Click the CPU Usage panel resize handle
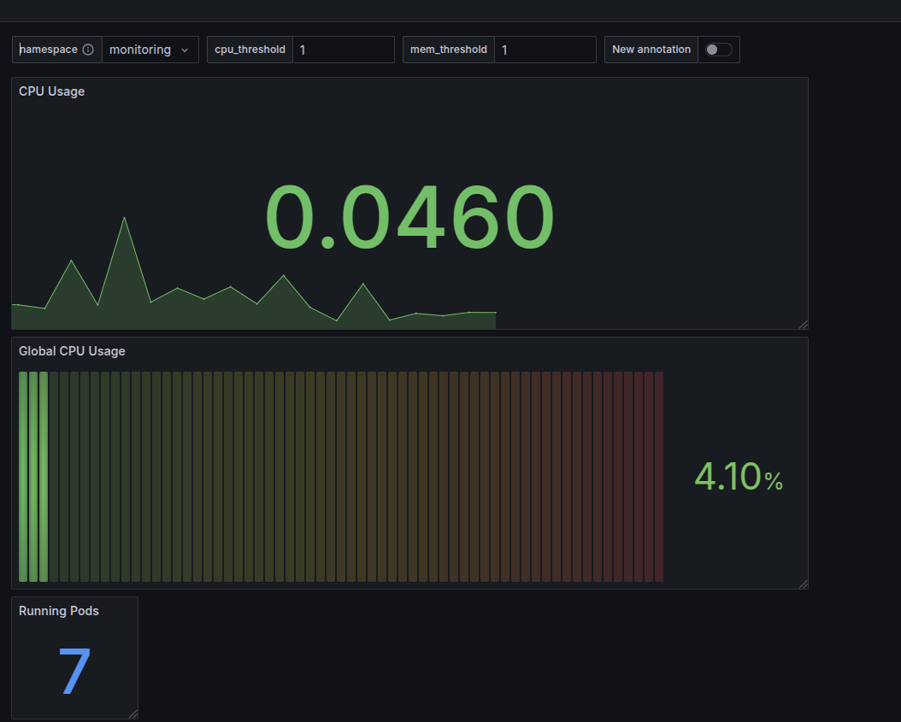 click(803, 324)
